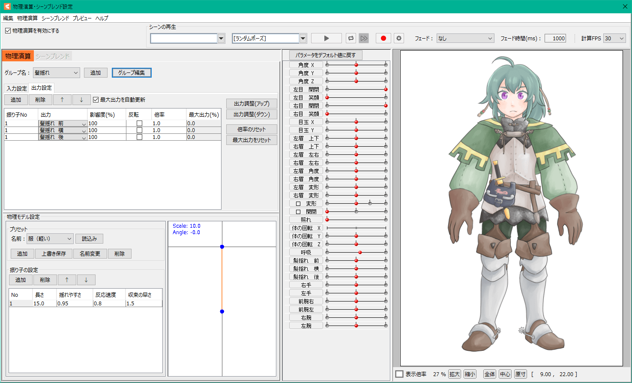Click the fast-forward skip icon
The image size is (632, 383).
pyautogui.click(x=364, y=38)
